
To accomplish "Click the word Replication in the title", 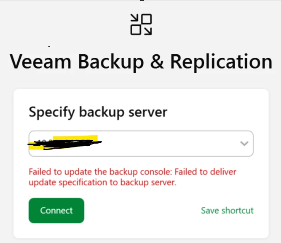I will [221, 61].
